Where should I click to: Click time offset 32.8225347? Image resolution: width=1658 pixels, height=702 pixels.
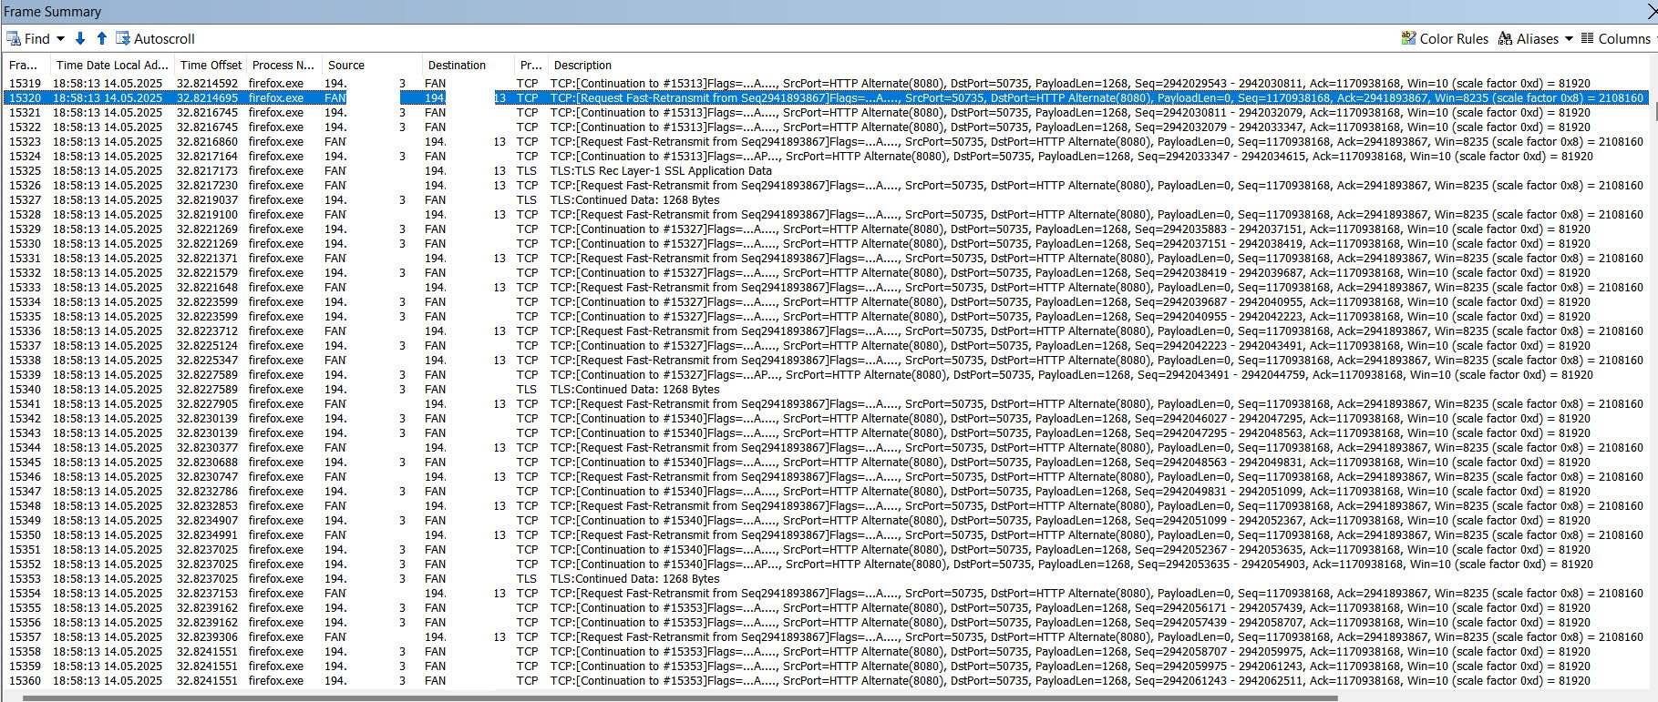click(x=207, y=361)
